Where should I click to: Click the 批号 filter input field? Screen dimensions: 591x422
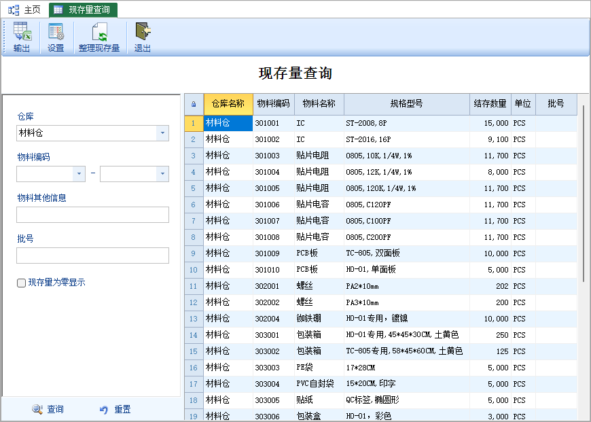[x=92, y=256]
